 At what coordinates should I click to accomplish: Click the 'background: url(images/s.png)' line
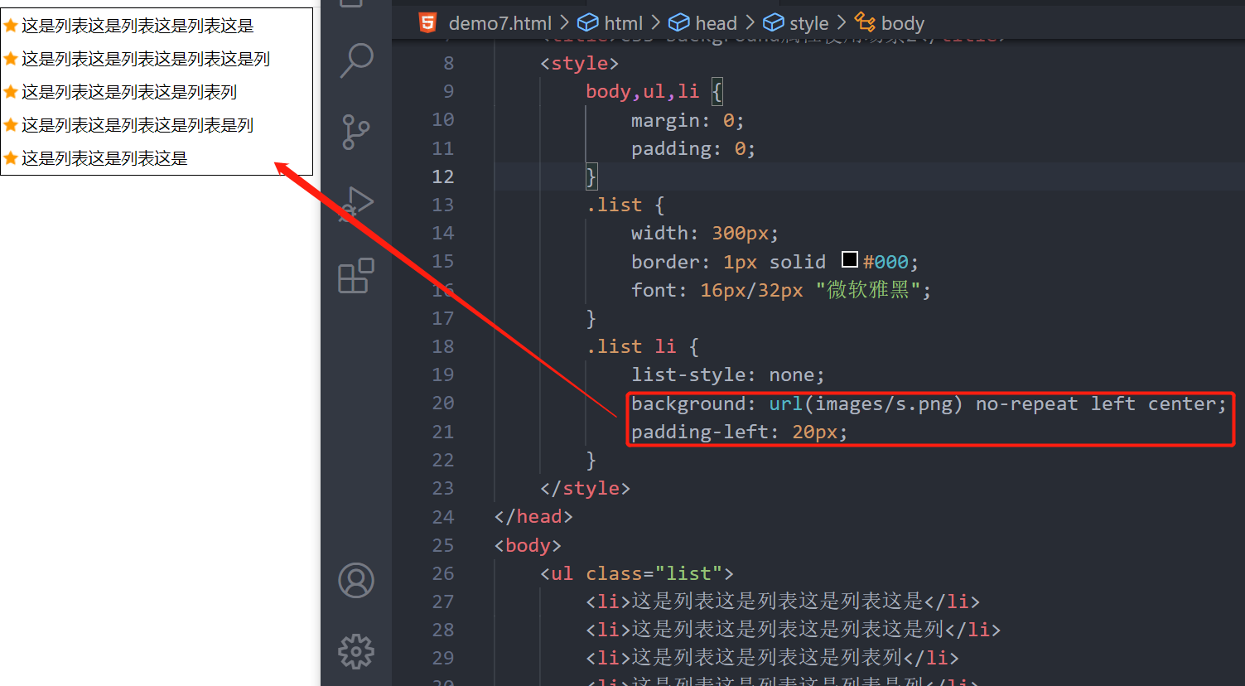[929, 403]
